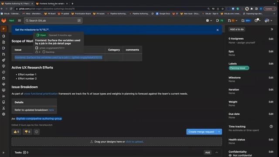
Task: Open the Time tracking help icon
Action: coord(271,126)
